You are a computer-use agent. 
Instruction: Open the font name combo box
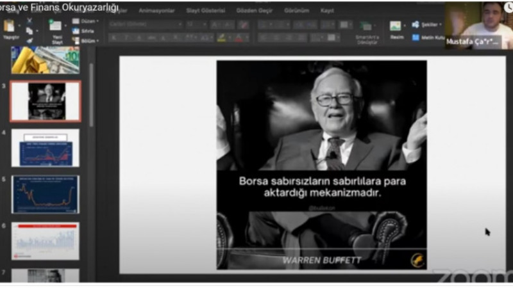tap(146, 24)
